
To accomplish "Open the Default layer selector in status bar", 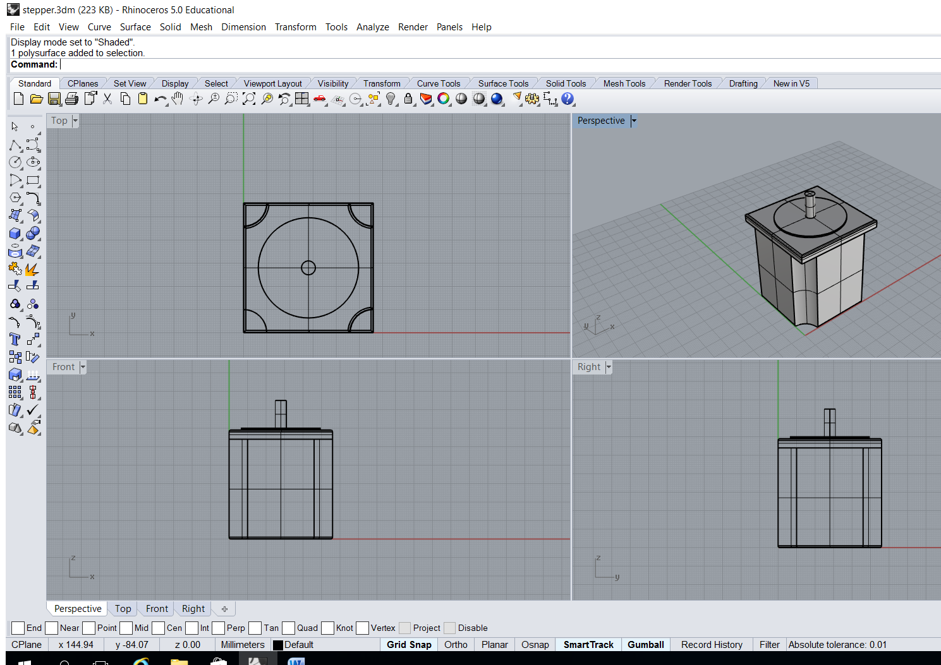I will [x=325, y=645].
